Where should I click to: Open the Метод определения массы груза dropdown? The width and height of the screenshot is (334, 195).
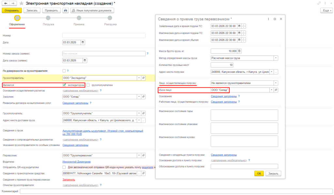(276, 58)
